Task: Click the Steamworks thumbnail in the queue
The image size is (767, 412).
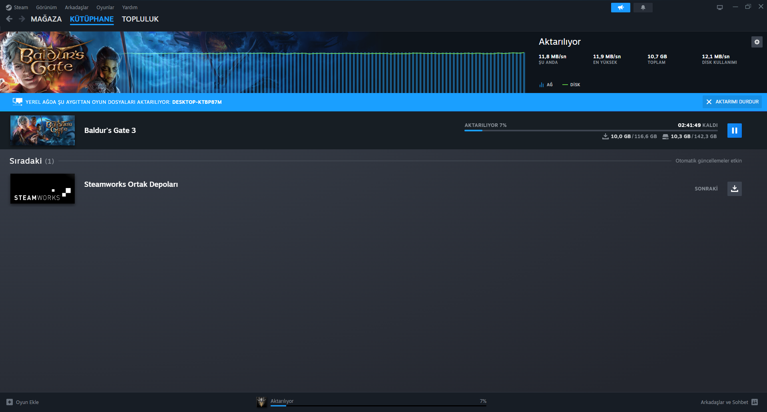Action: (42, 189)
